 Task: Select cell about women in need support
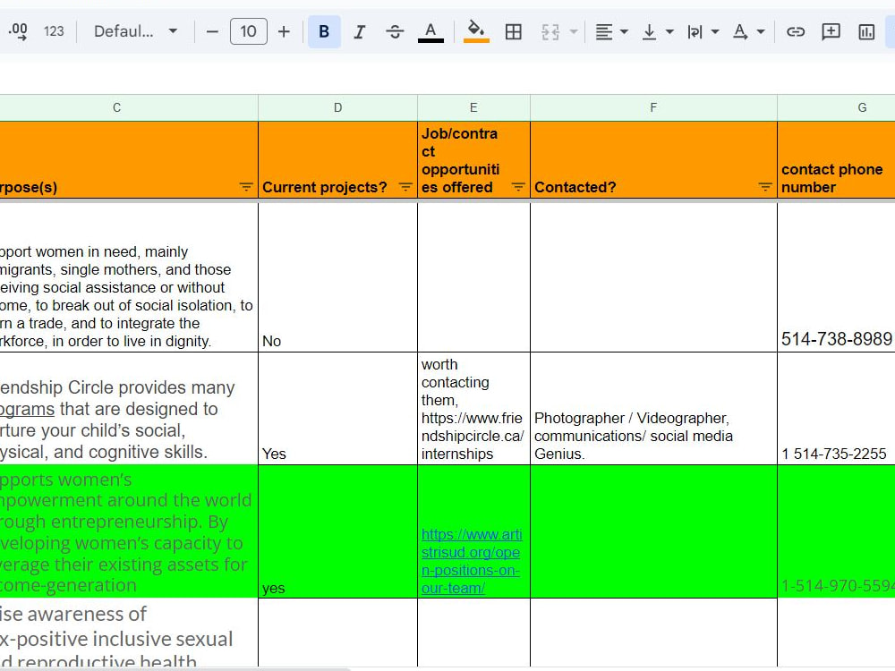pos(129,276)
